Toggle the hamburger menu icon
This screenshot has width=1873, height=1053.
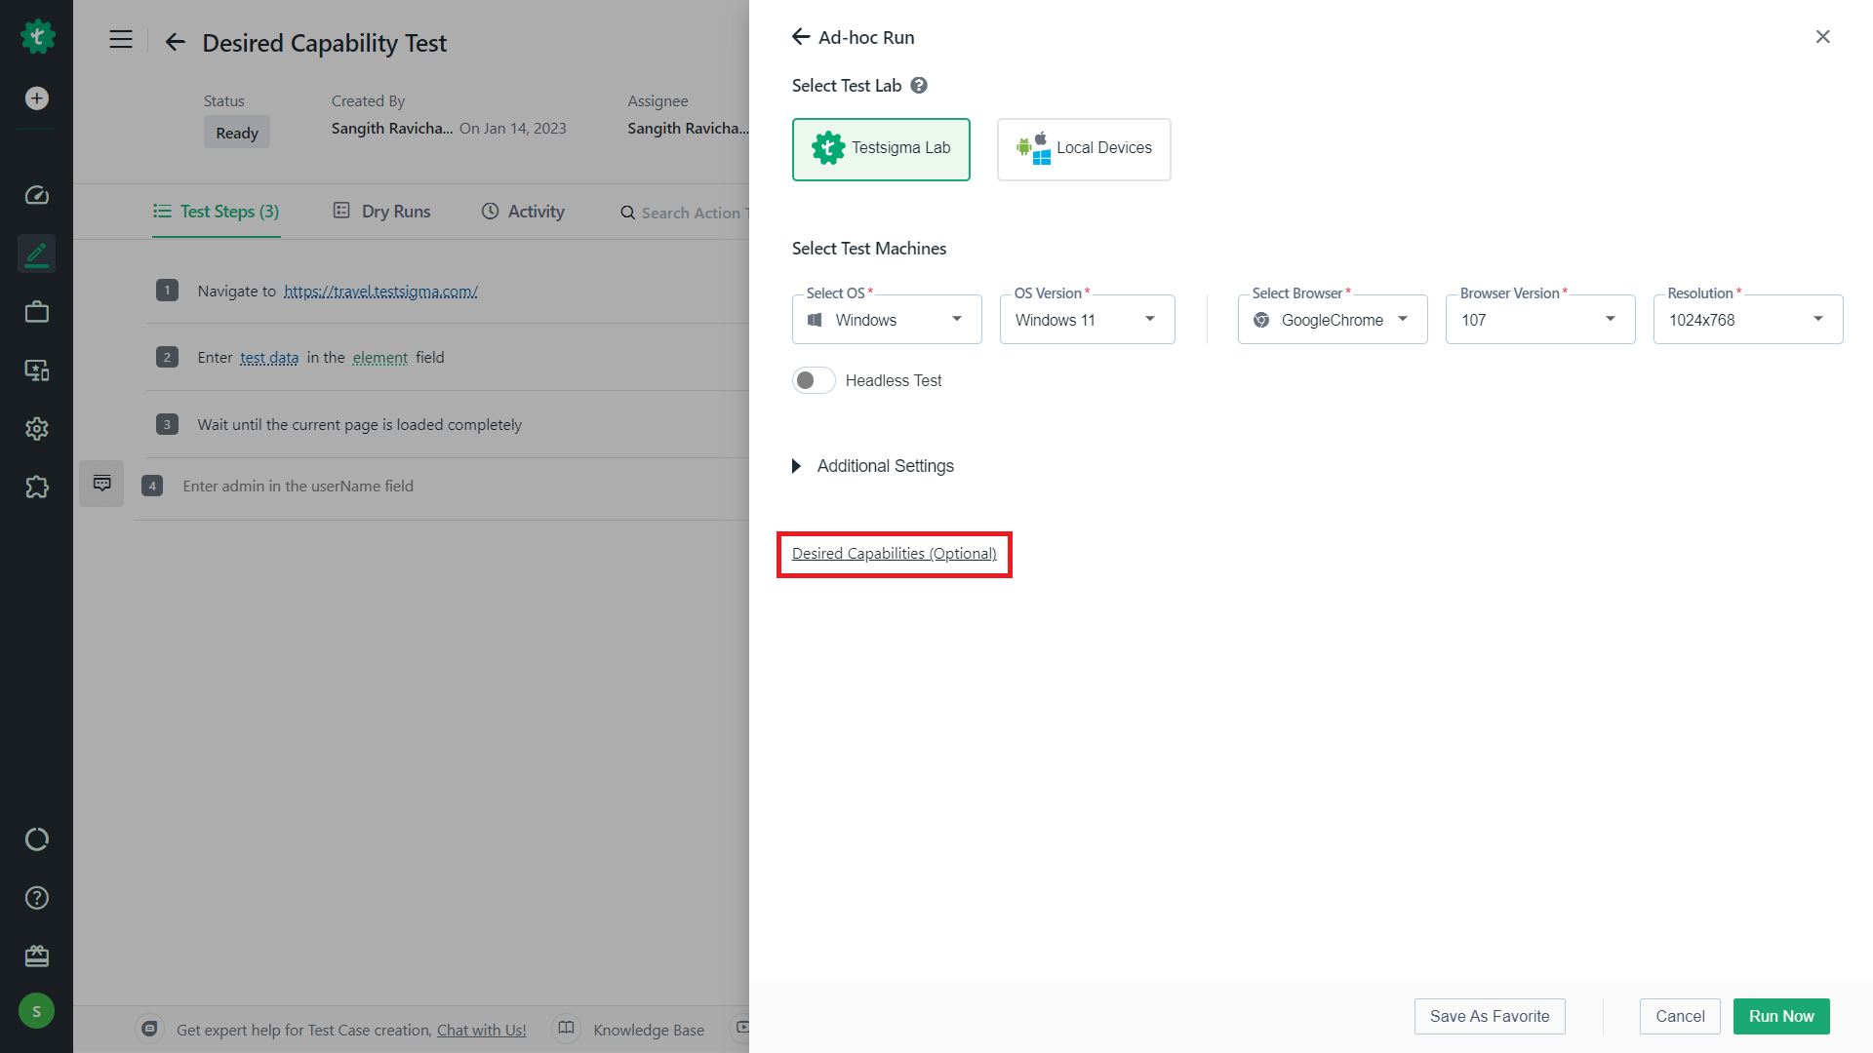tap(121, 40)
